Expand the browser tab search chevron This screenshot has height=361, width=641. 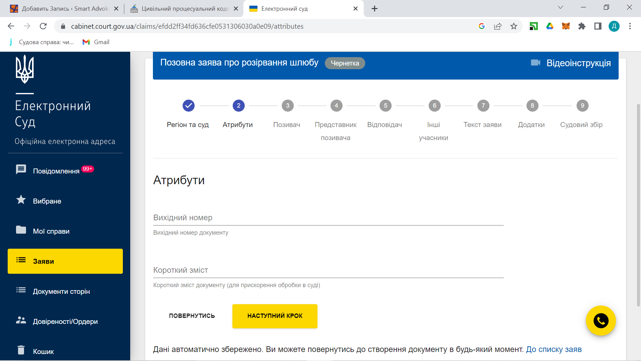tap(561, 7)
